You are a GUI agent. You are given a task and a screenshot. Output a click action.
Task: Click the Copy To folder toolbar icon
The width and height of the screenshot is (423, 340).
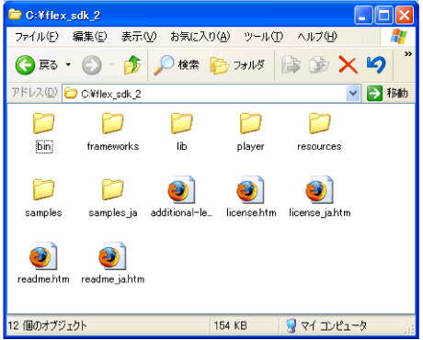click(319, 64)
